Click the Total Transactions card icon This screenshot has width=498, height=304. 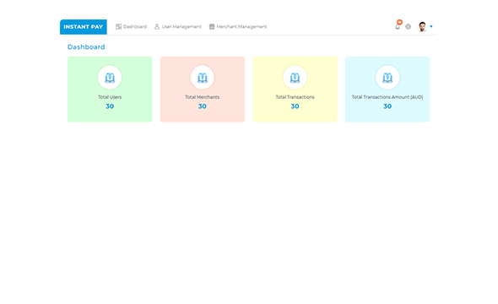[x=295, y=78]
